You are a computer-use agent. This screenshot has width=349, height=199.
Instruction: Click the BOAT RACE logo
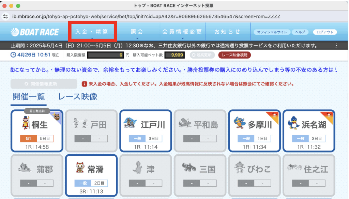click(35, 32)
